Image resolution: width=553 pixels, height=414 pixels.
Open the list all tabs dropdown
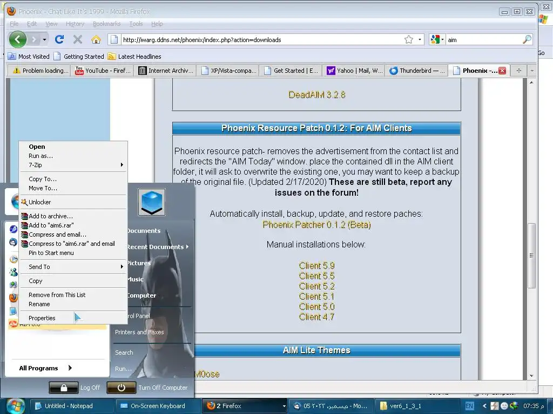point(532,71)
